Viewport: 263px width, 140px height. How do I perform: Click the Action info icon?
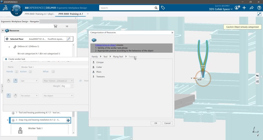coord(30,72)
